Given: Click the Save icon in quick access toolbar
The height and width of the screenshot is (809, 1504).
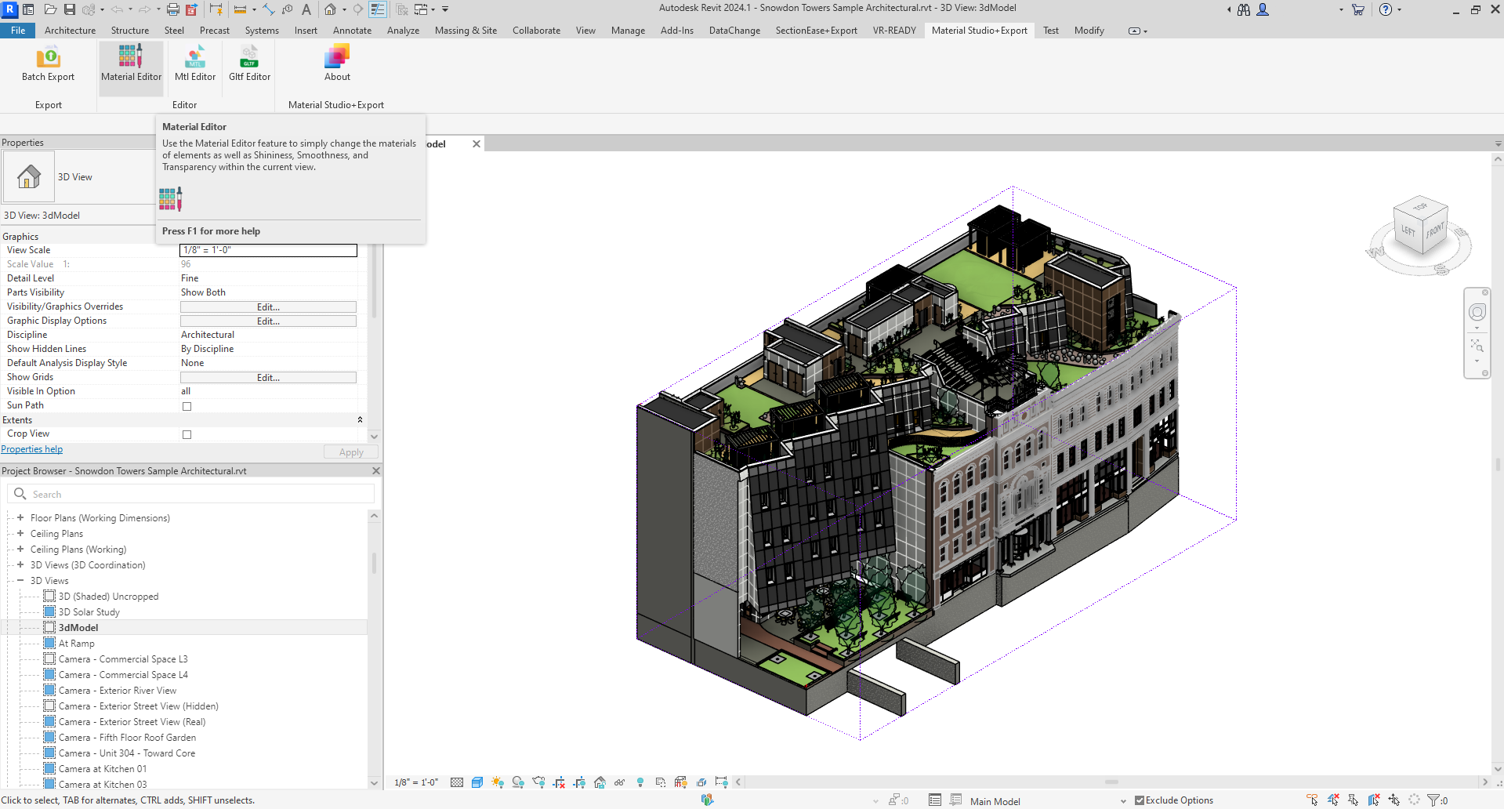Looking at the screenshot, I should click(70, 9).
